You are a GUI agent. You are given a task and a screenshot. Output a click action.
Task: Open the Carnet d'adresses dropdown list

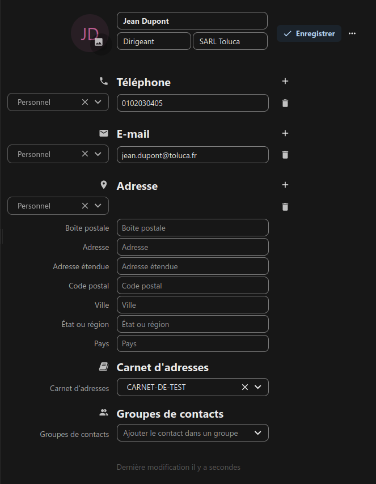pos(257,387)
